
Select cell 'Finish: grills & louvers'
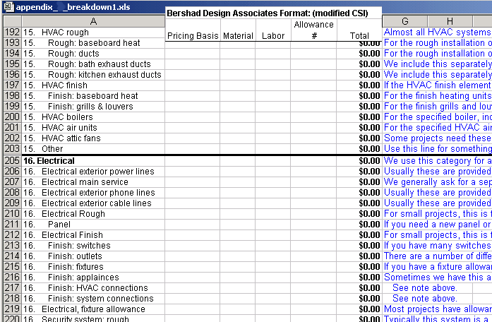pos(93,107)
